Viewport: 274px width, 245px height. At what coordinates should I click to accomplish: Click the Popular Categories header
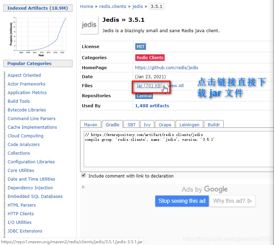38,63
